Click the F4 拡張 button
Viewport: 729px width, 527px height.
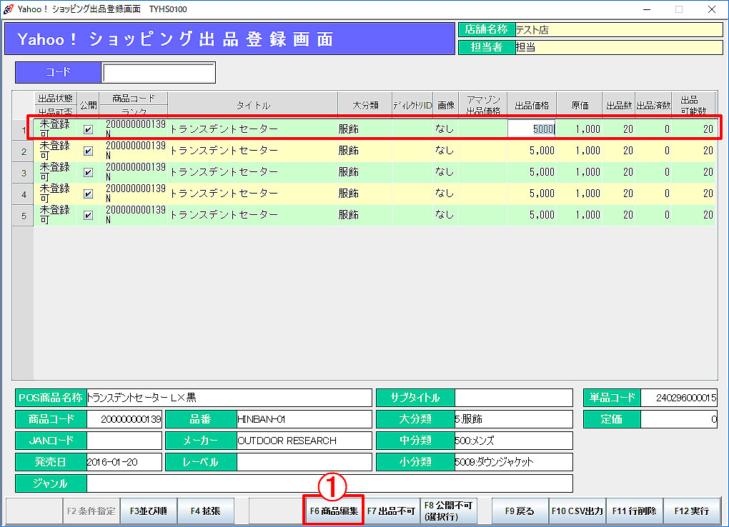(x=205, y=511)
